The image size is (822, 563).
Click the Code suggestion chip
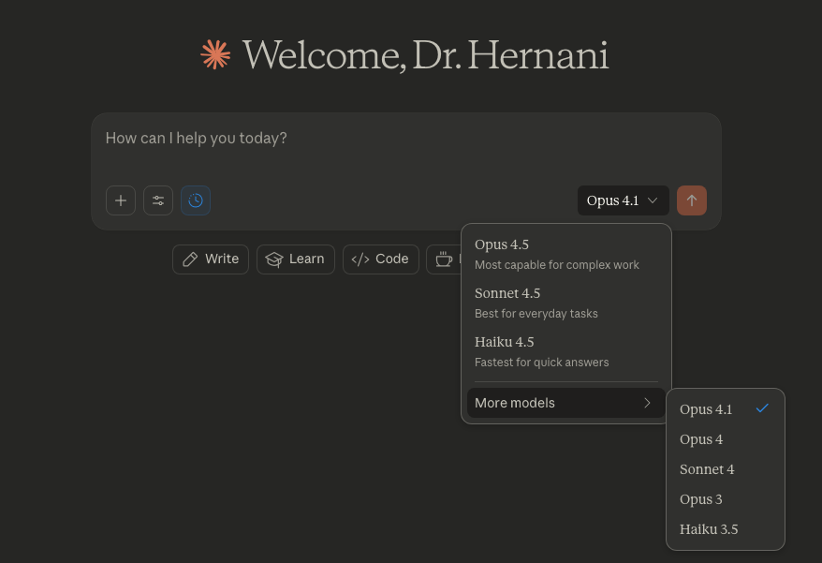(x=381, y=259)
